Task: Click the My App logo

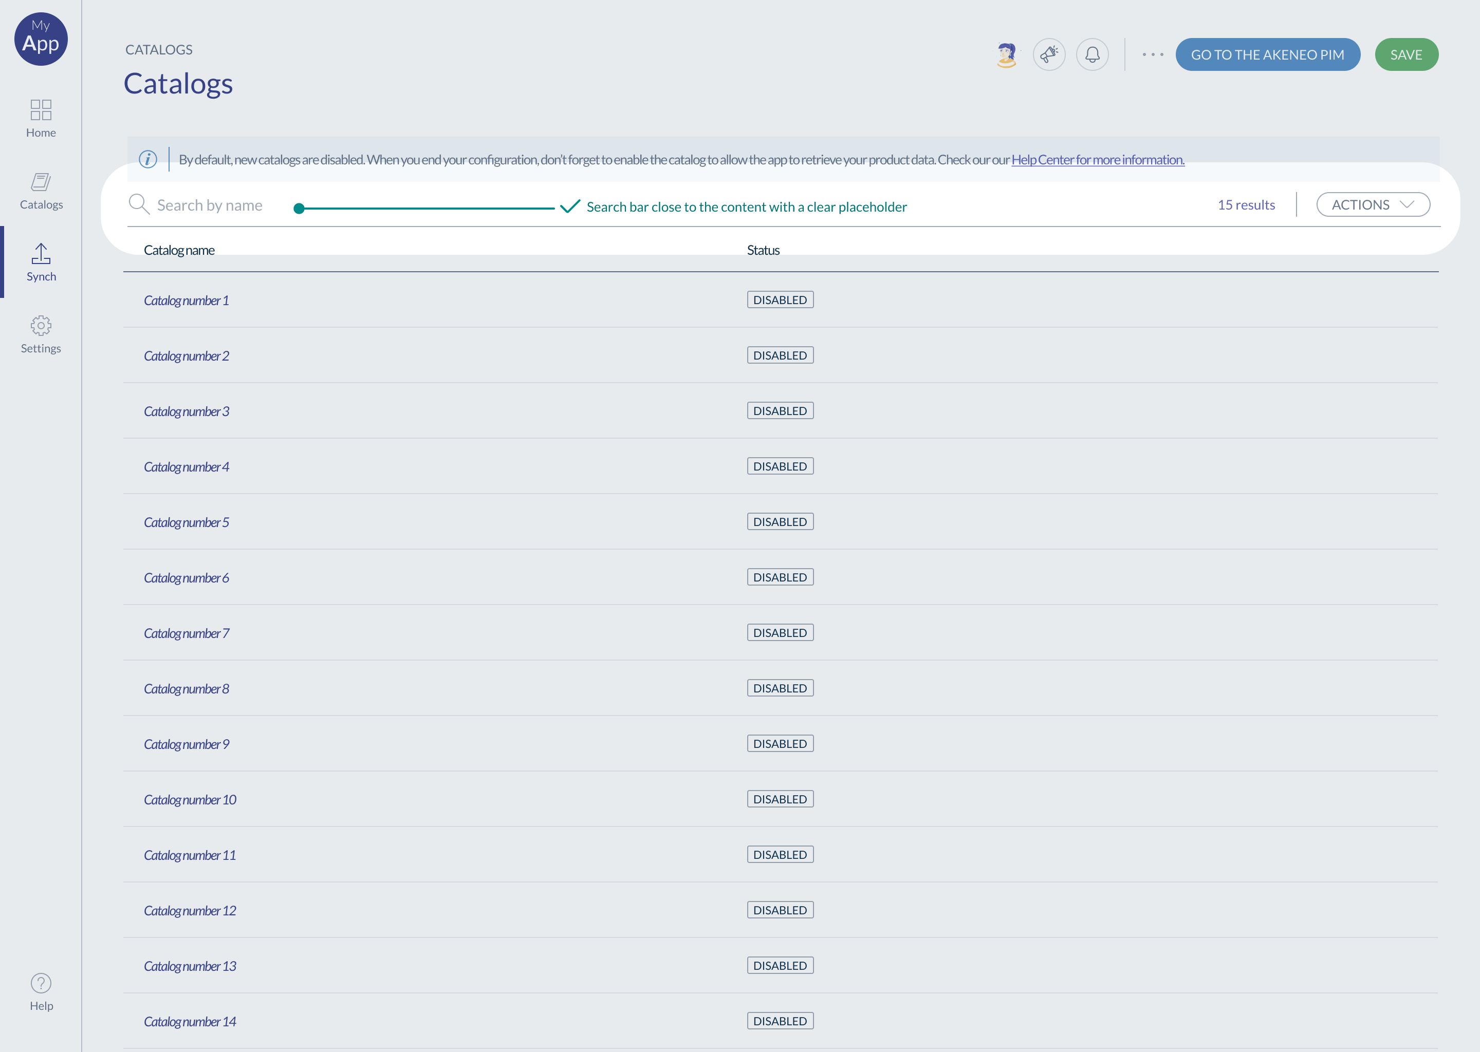Action: [41, 39]
